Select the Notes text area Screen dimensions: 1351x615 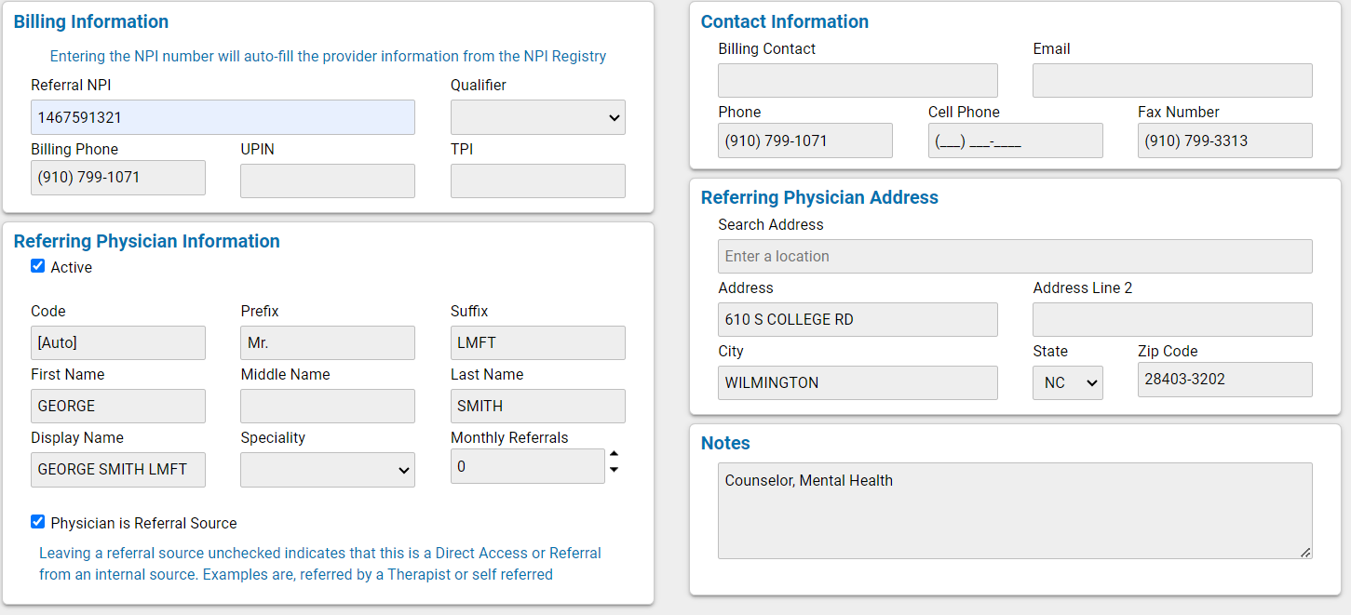pos(1015,510)
